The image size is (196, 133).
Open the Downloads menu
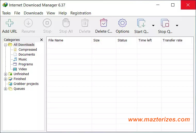33,13
